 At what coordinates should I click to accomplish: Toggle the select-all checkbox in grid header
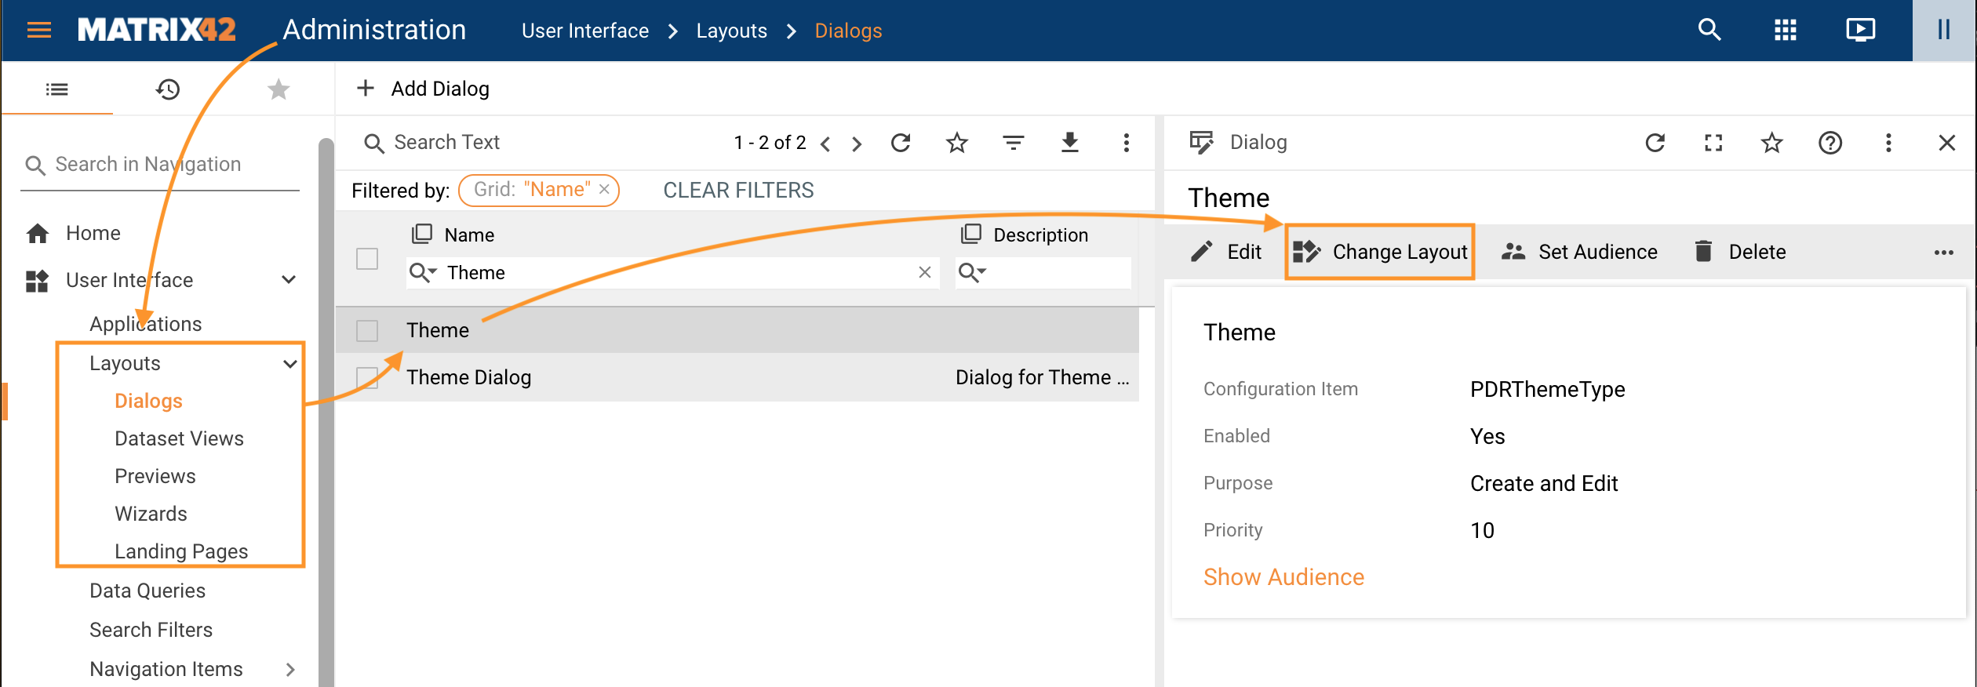coord(367,259)
